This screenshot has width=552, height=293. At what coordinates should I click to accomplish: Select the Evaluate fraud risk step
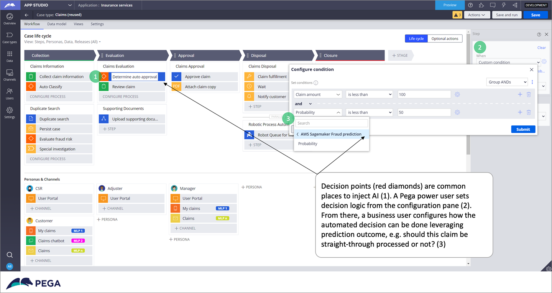(59, 139)
